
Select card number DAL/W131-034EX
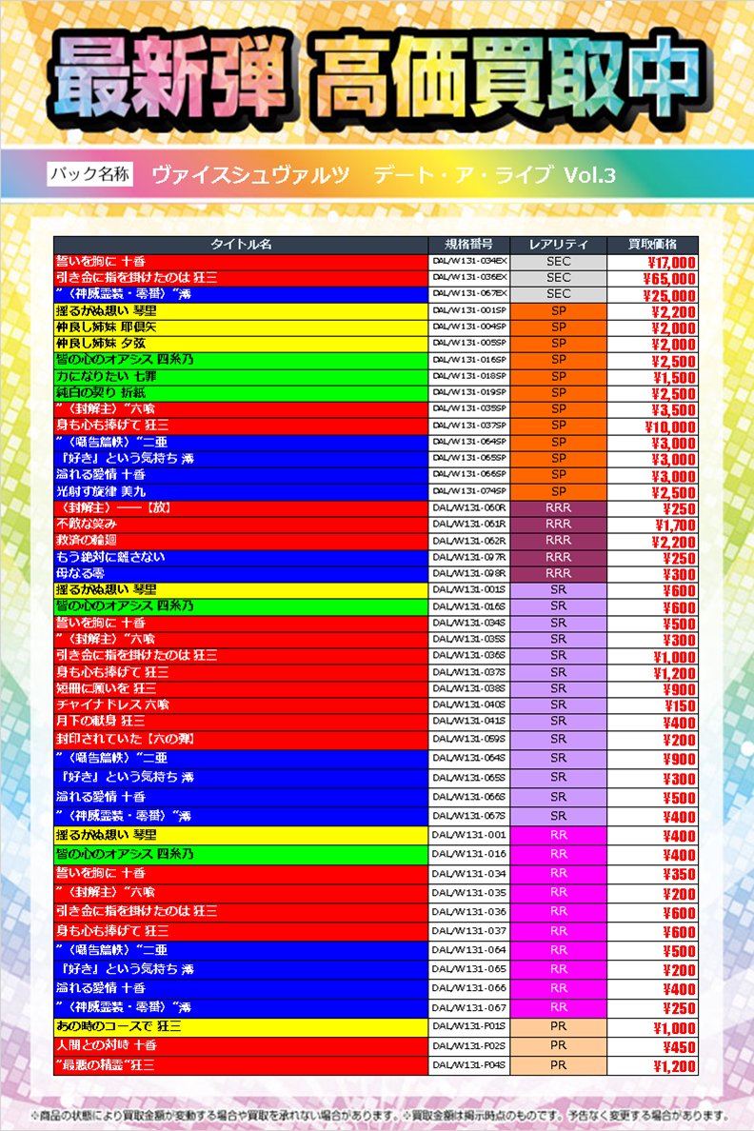pos(469,261)
